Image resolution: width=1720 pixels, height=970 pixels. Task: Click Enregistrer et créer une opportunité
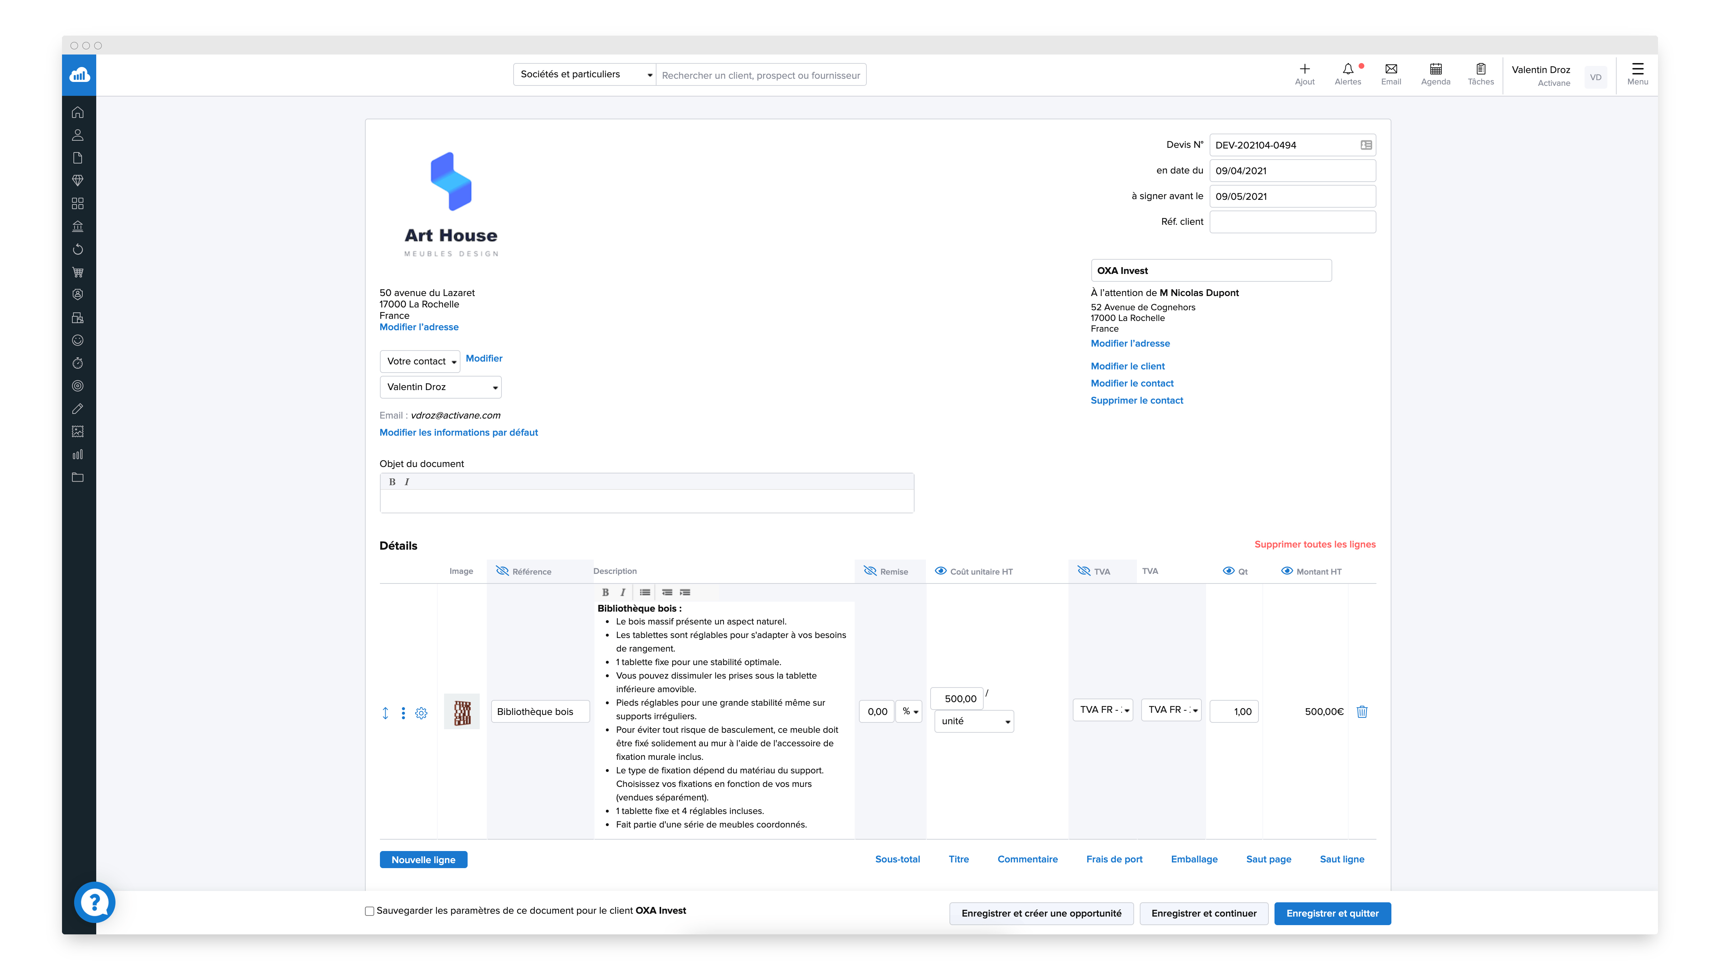[1041, 913]
